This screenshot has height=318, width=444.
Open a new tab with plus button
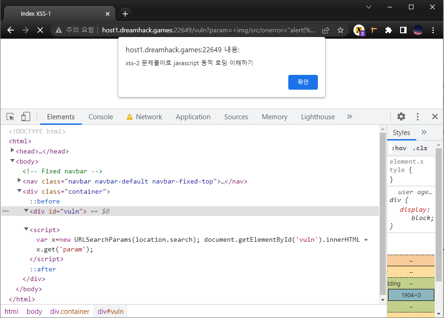125,13
